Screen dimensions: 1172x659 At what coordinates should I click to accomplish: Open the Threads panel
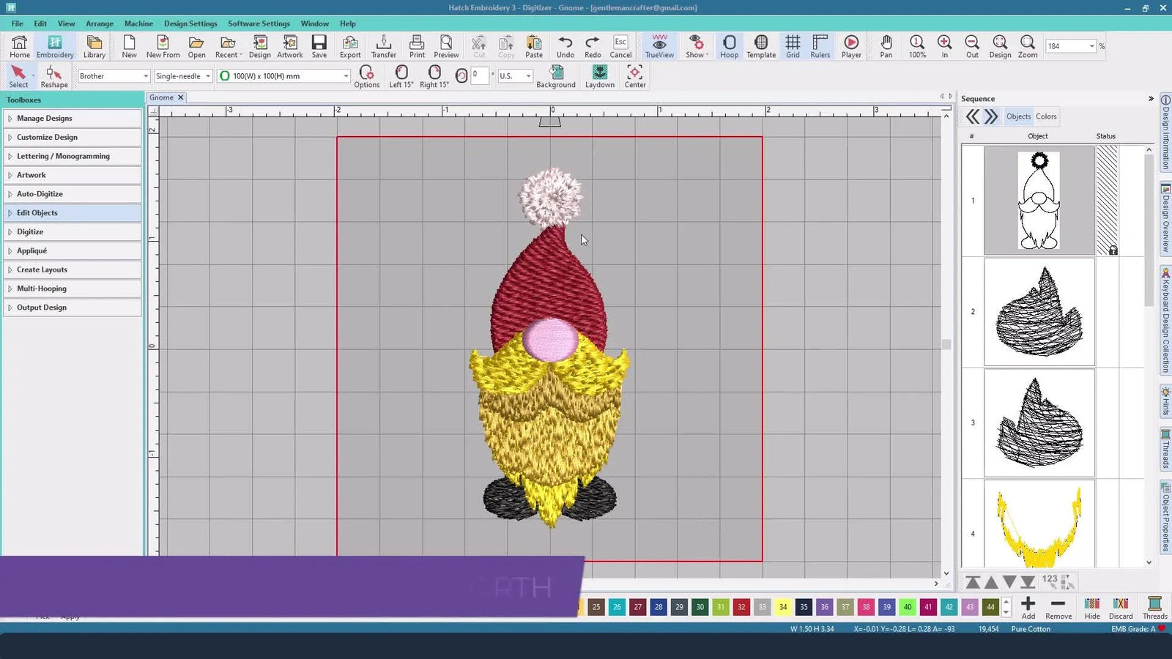(x=1154, y=608)
